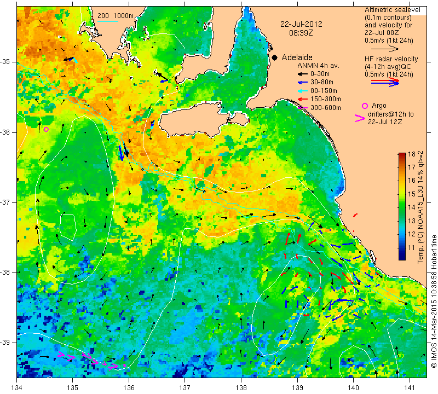Click the magenta Argo float circle near 134.5E
This screenshot has height=394, width=438.
(x=47, y=129)
